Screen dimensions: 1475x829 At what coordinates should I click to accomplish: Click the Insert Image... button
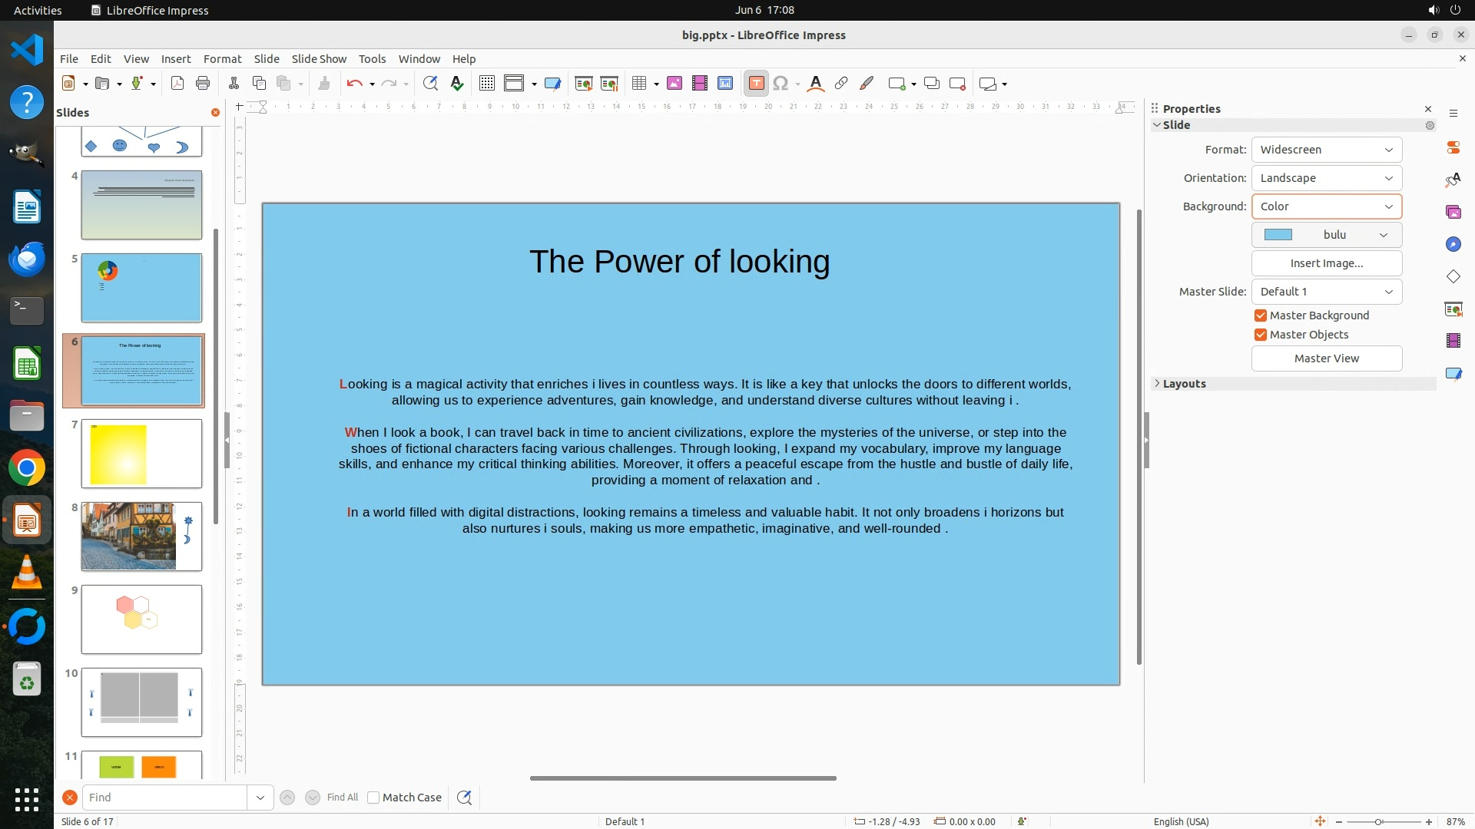[x=1326, y=263]
